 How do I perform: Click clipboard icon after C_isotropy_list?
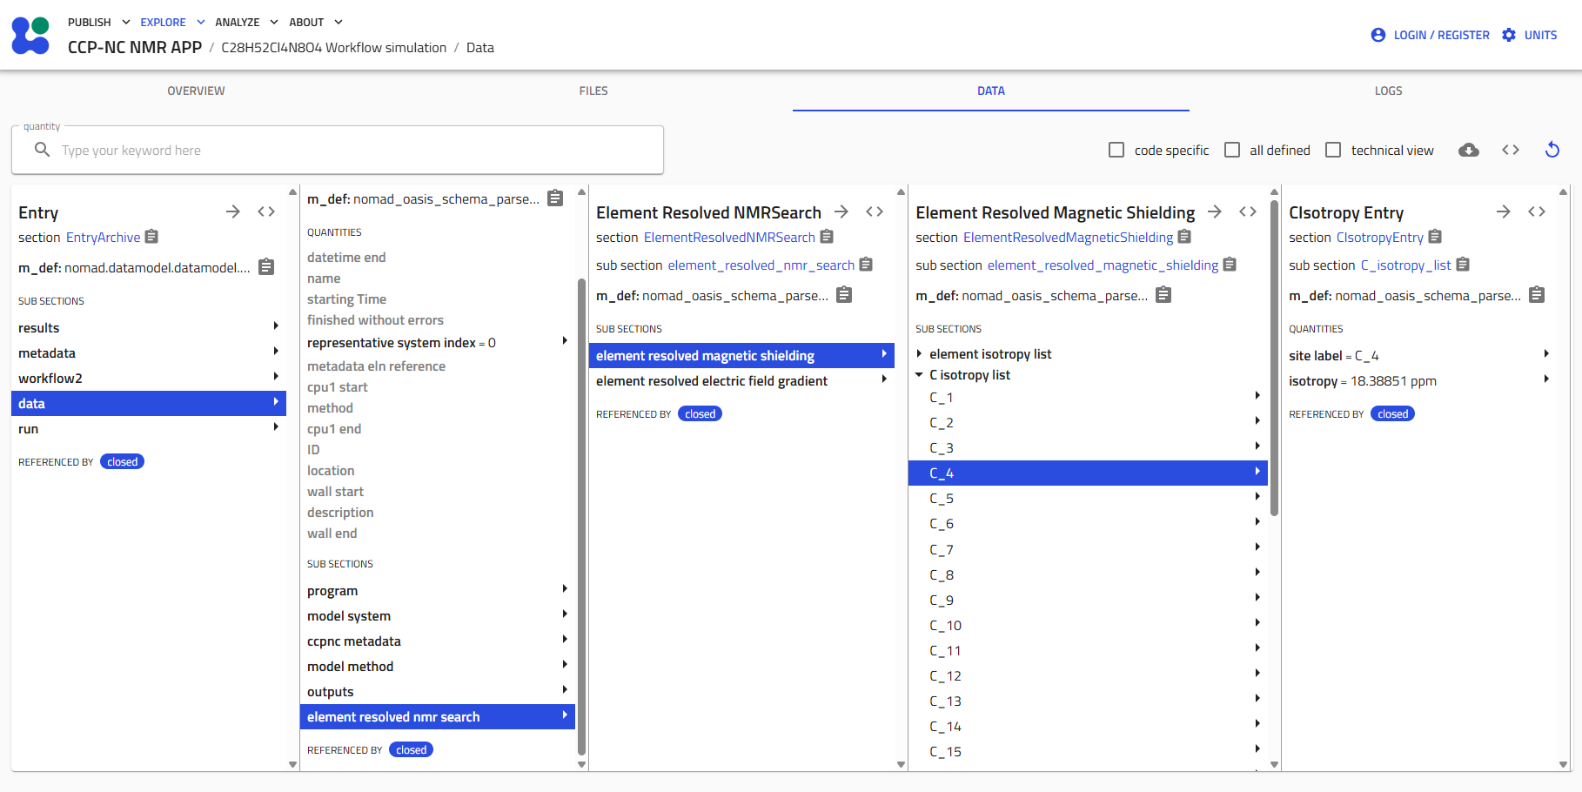1463,265
